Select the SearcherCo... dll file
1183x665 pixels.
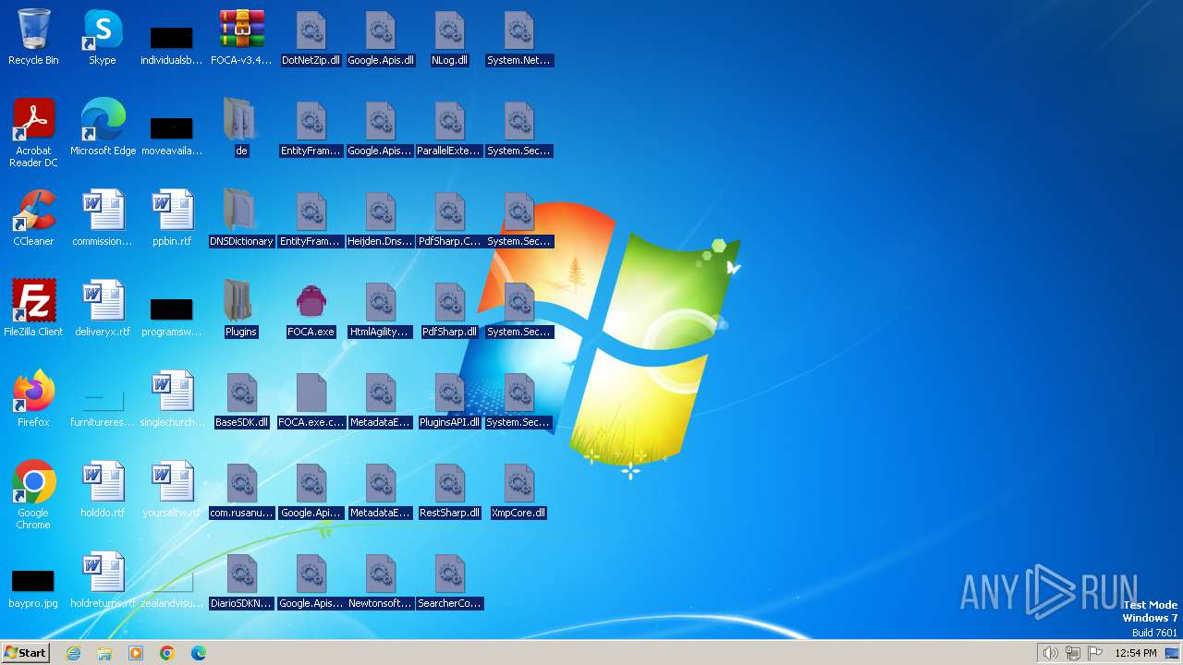(x=449, y=580)
